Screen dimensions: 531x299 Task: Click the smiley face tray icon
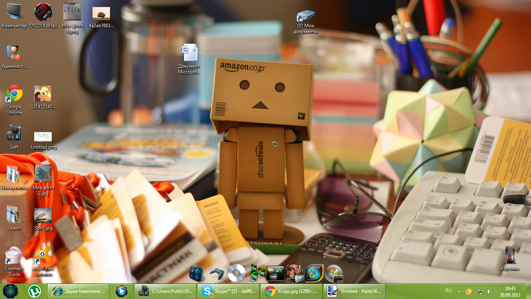pyautogui.click(x=469, y=291)
